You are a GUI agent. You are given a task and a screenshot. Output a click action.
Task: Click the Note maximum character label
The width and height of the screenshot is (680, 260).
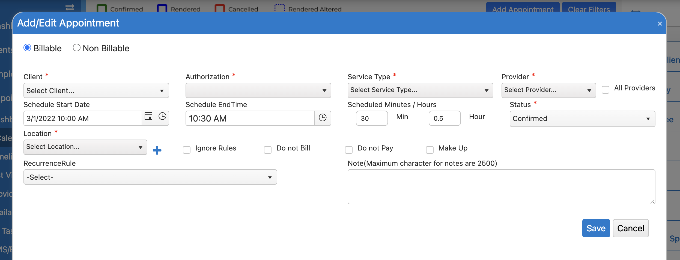click(x=422, y=163)
